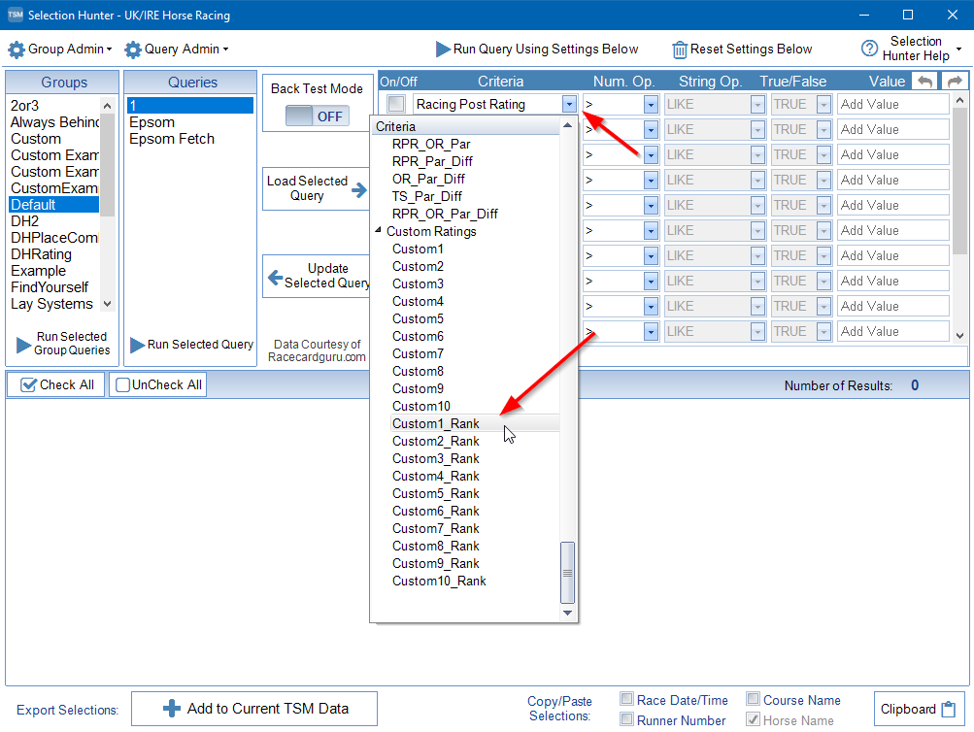Collapse the Custom Ratings tree group
Image resolution: width=974 pixels, height=732 pixels.
click(379, 231)
